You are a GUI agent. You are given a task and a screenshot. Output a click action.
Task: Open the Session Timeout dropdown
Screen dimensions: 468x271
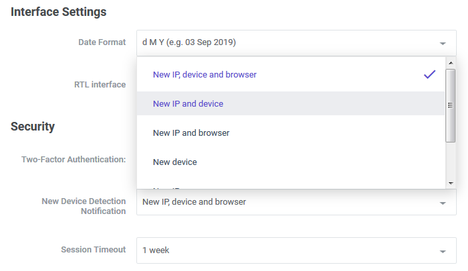click(x=297, y=250)
